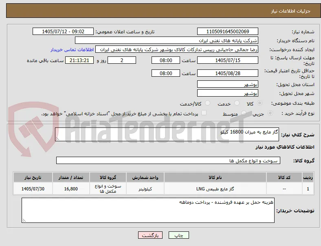321x246 pixels.
Task: Click the واحد شمارش column header
Action: [x=145, y=177]
